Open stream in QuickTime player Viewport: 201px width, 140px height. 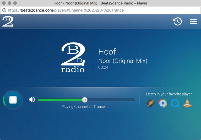pos(175,103)
